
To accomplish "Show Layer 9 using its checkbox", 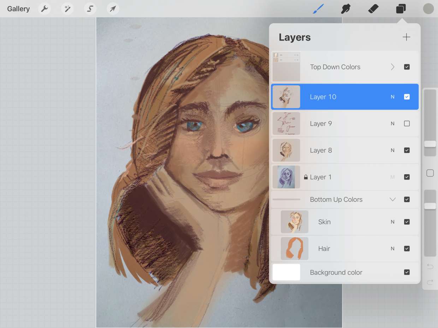I will 407,123.
